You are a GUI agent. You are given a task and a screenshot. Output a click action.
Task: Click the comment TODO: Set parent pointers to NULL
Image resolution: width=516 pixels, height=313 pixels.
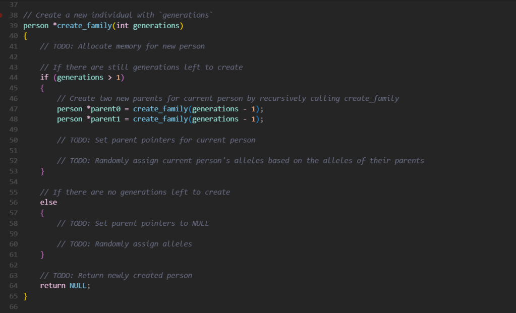133,223
